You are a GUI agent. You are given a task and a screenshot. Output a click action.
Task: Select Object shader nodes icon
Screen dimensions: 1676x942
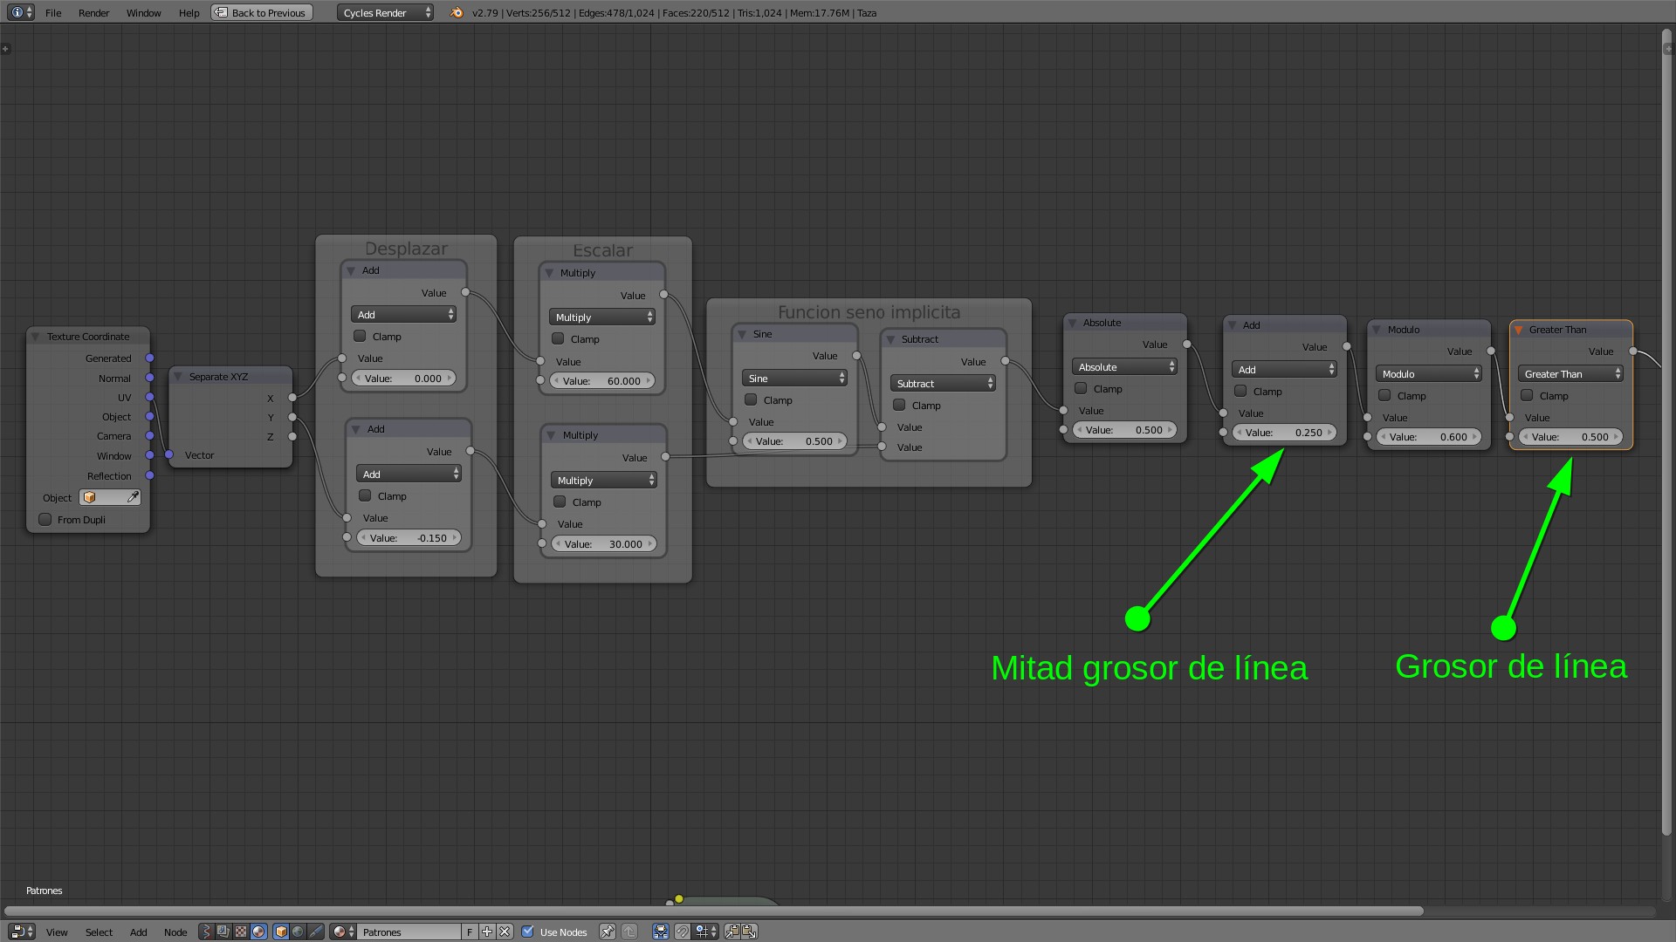281,932
